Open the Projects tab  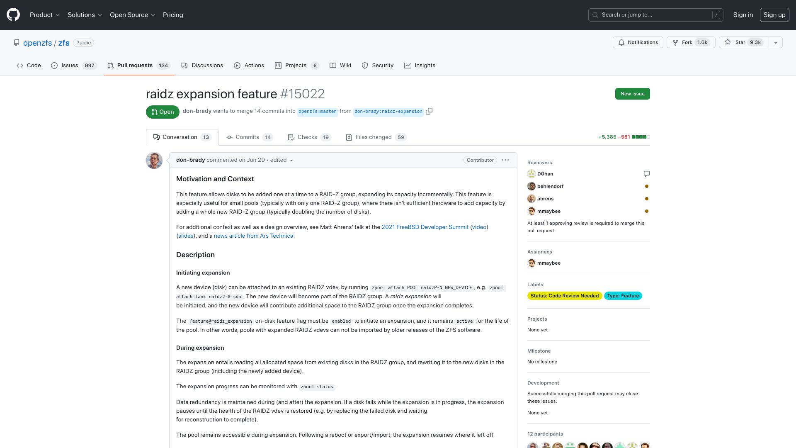click(297, 66)
